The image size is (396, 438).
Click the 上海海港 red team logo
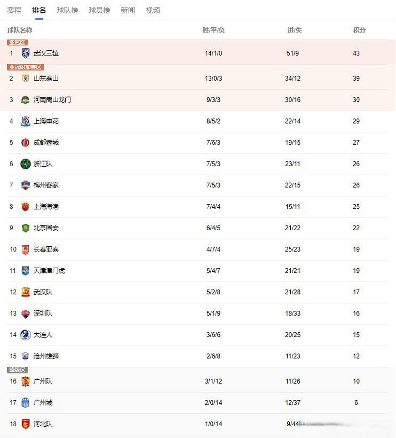25,207
